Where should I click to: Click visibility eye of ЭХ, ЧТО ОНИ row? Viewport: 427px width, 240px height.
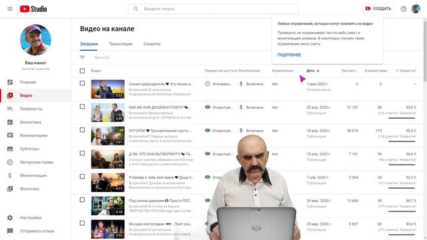pos(207,154)
